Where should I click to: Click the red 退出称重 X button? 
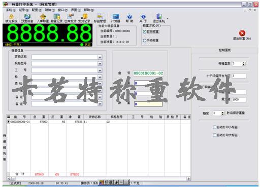(x=242, y=33)
